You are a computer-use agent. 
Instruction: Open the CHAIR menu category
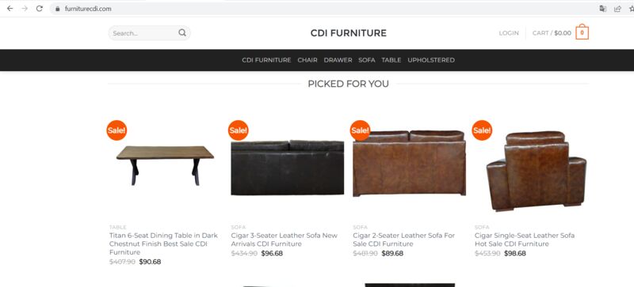(307, 60)
